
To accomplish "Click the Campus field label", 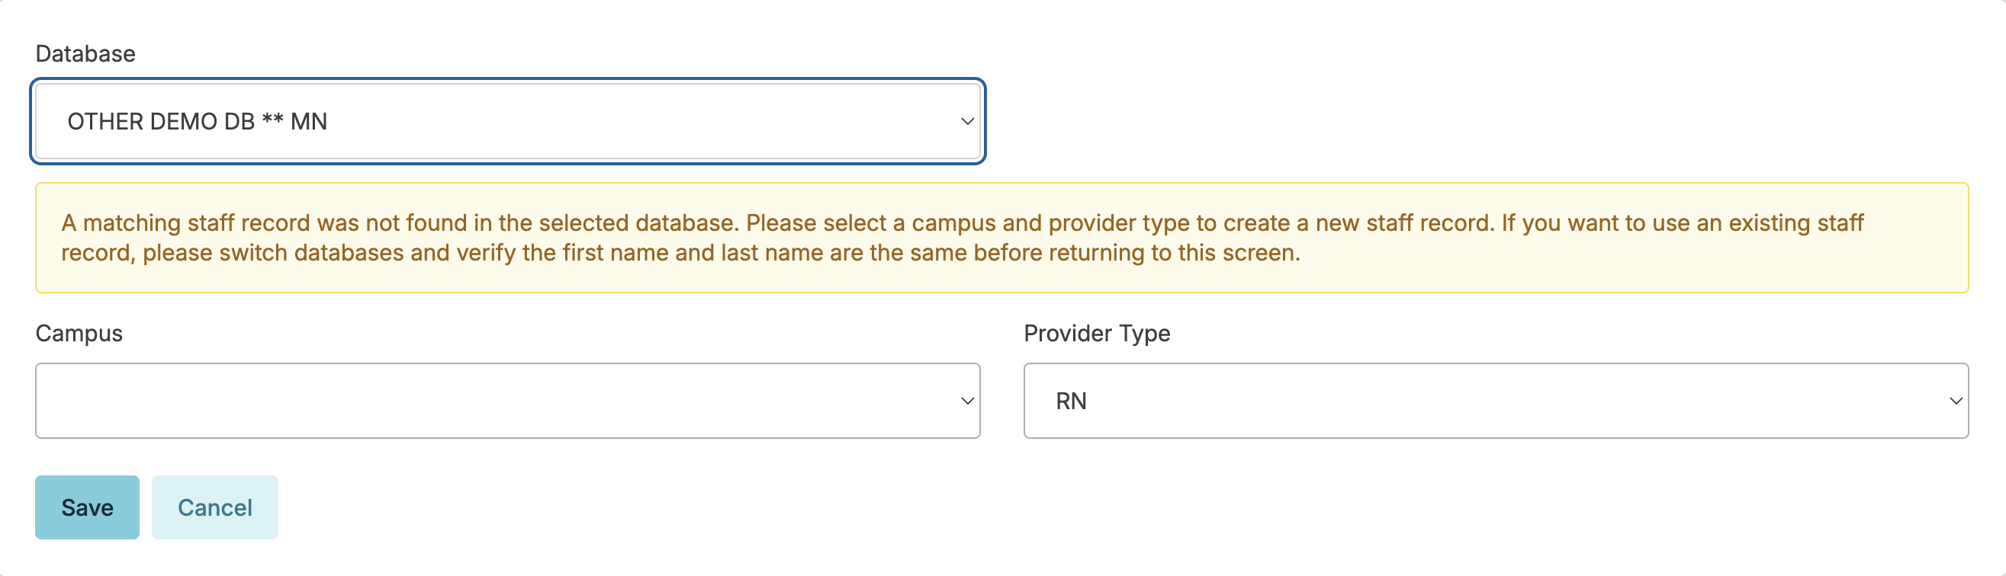I will click(79, 333).
